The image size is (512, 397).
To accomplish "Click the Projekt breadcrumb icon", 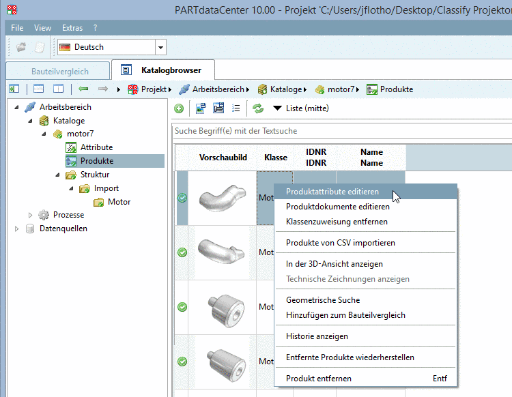I will tap(133, 89).
